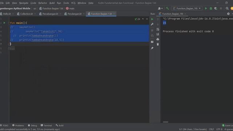Switch to the Collection.kt tab
233x131 pixels.
pos(27,14)
